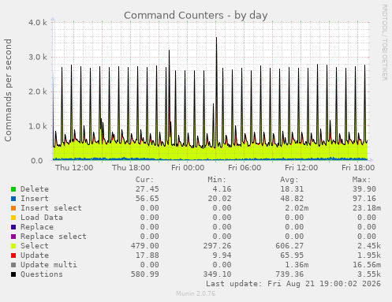Click the gray Update multi legend swatch
This screenshot has width=392, height=302.
click(13, 265)
